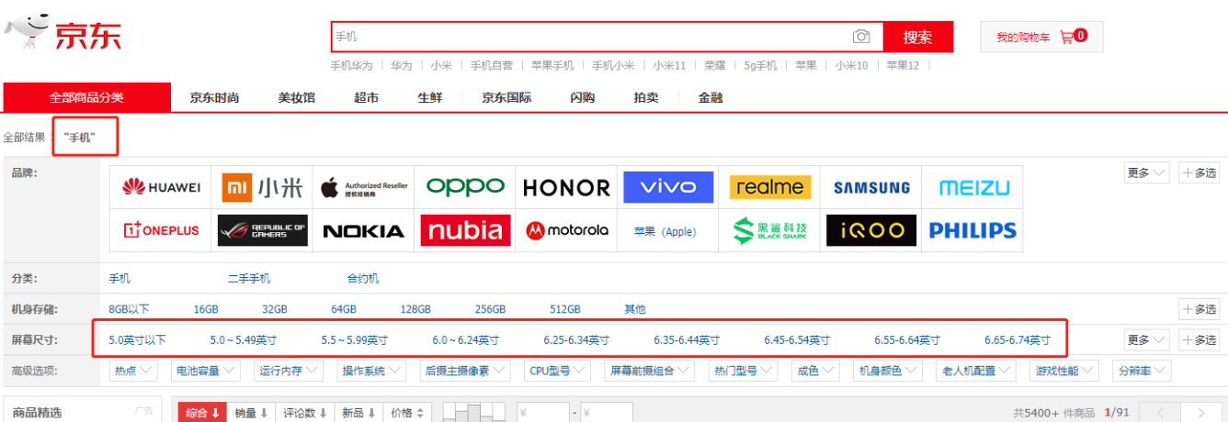Select the ONEPLUS brand logo

click(161, 230)
